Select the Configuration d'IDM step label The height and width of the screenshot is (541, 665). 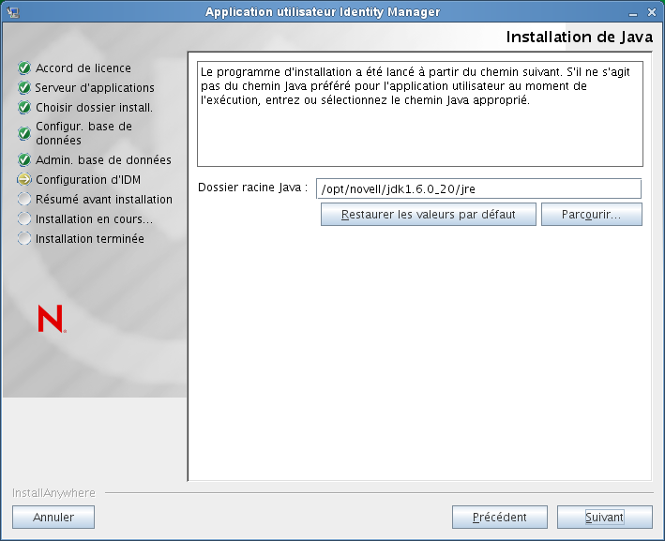pos(88,180)
